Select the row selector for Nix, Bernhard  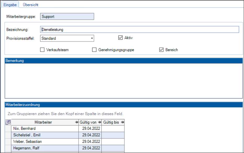point(8,128)
